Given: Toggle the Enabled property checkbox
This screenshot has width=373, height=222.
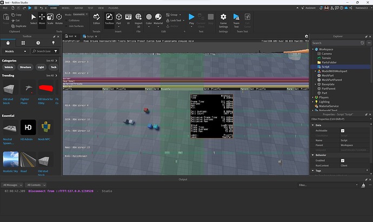Looking at the screenshot, I should point(343,160).
